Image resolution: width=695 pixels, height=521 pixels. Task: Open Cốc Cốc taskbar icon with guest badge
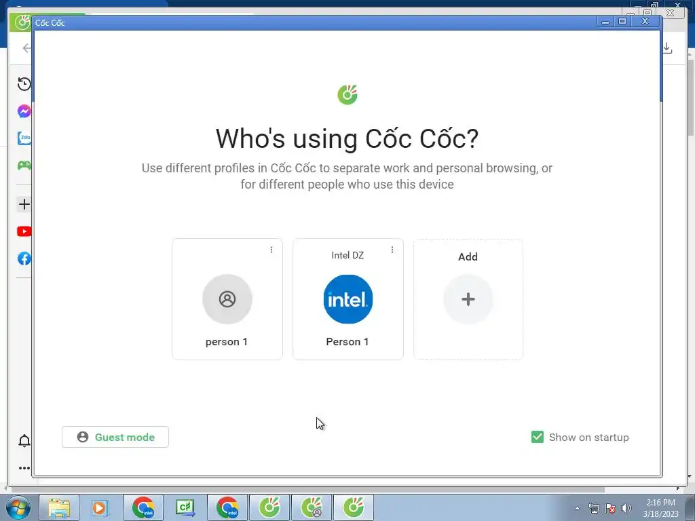(x=311, y=507)
